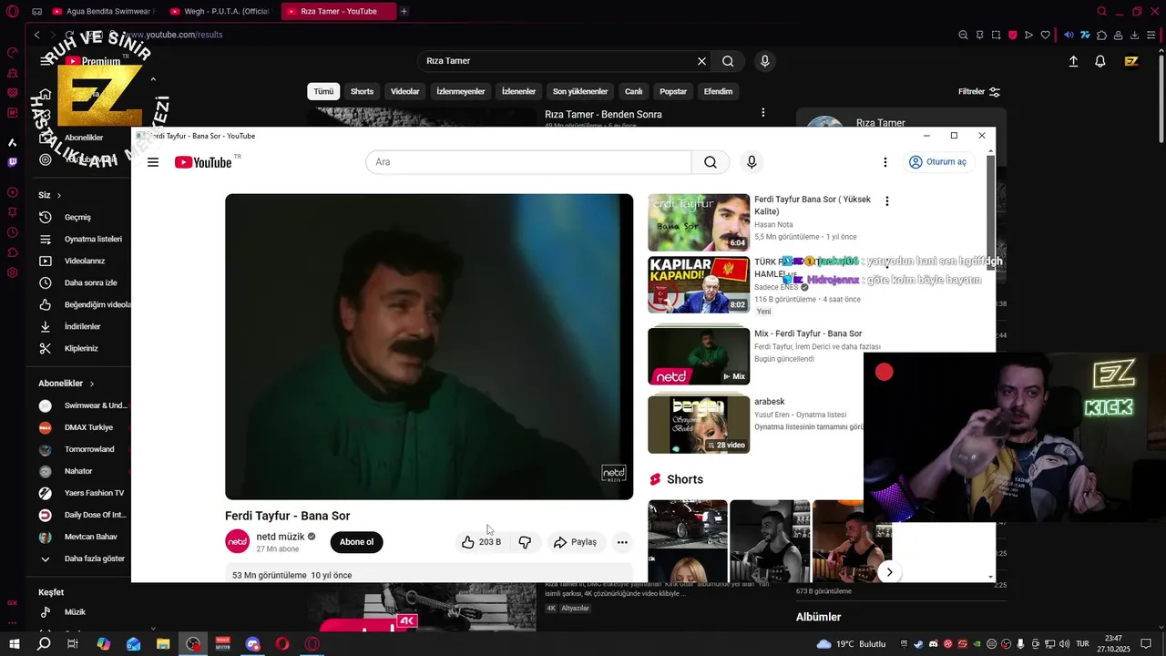Click the netd müzik channel name
The image size is (1166, 656).
point(281,537)
